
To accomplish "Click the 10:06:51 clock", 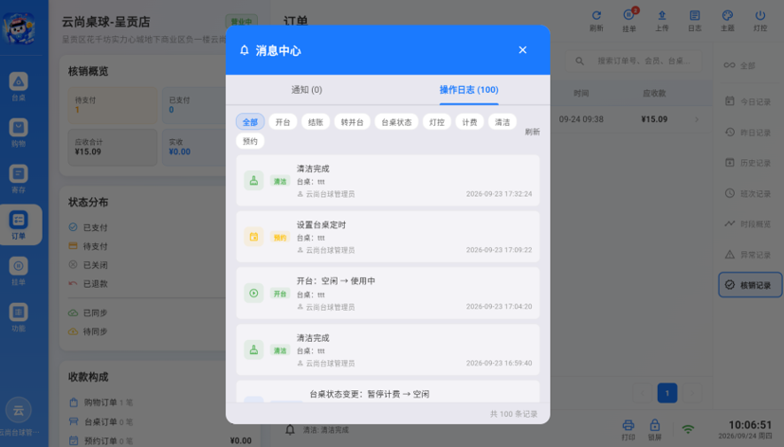I will tap(750, 425).
